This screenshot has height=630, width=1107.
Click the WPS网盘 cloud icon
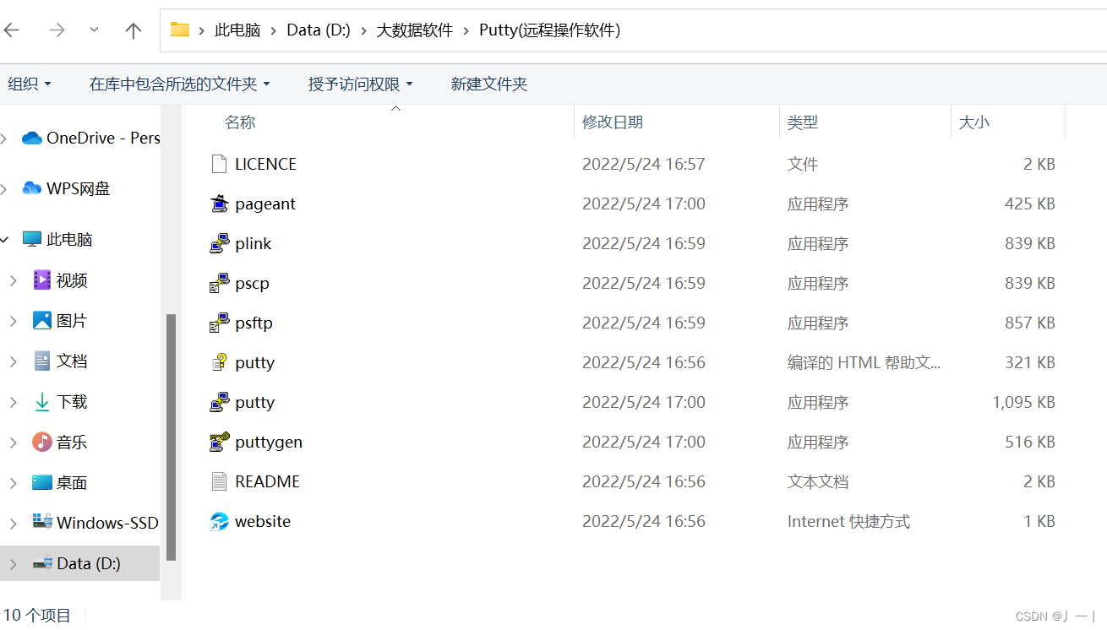click(32, 188)
